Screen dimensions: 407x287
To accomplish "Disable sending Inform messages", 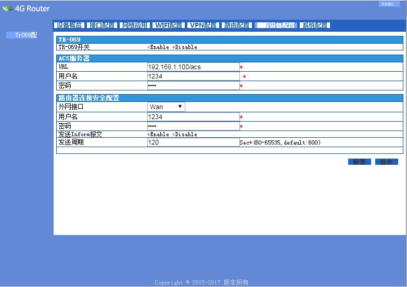I will tap(173, 135).
